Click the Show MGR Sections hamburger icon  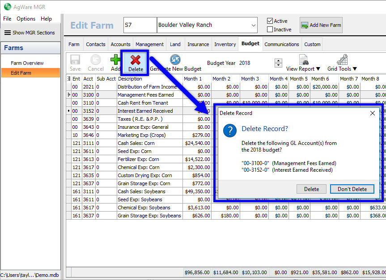pos(8,33)
